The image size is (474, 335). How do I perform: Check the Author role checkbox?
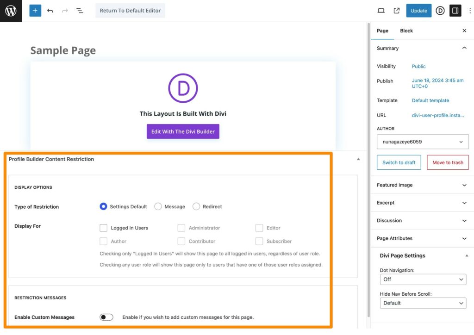(103, 241)
